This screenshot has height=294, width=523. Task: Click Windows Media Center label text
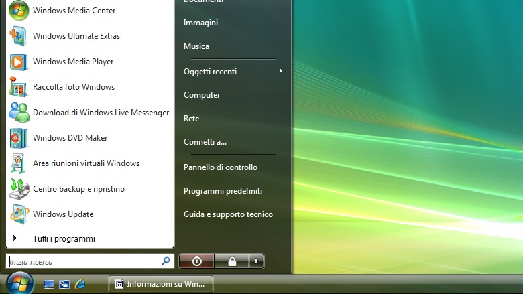tap(74, 11)
